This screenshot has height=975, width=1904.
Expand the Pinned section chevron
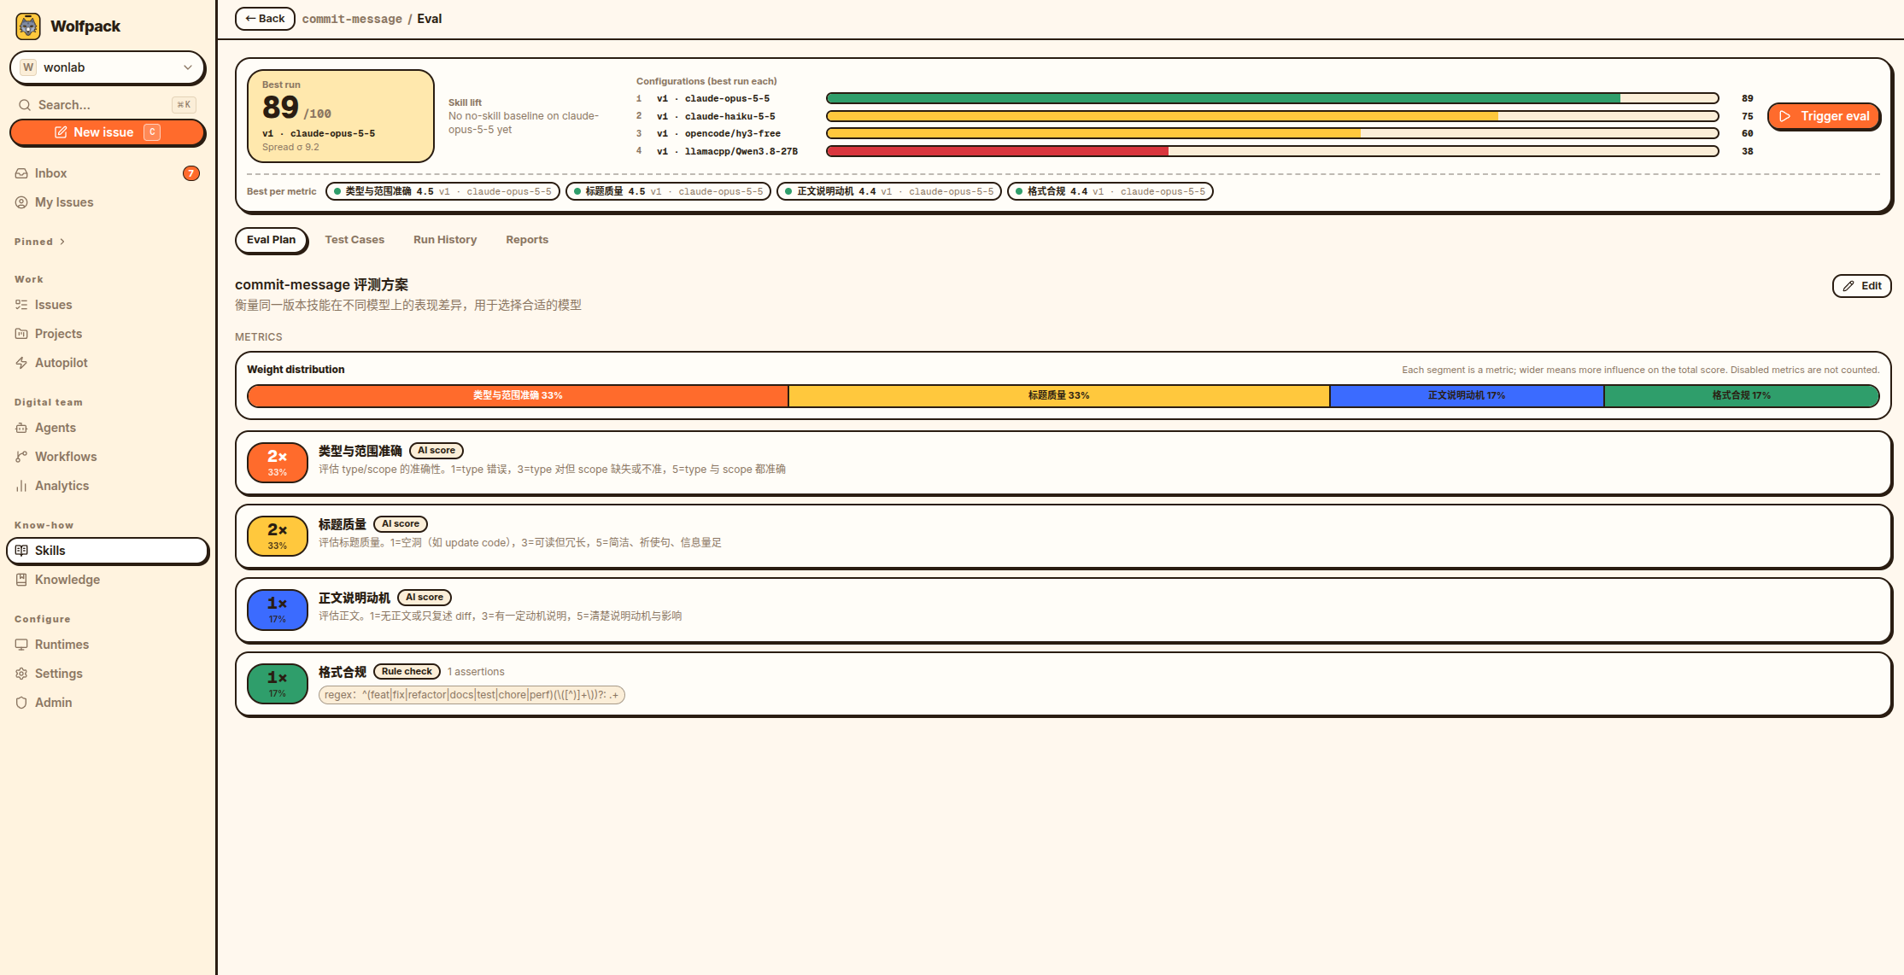(x=62, y=242)
